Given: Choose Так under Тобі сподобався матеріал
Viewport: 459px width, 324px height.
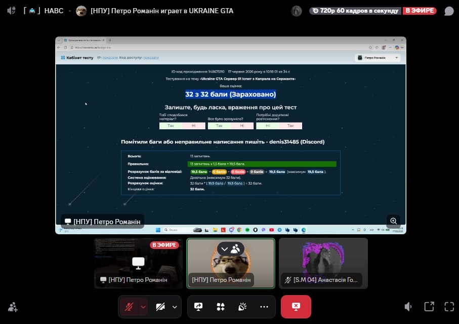Looking at the screenshot, I should click(171, 126).
